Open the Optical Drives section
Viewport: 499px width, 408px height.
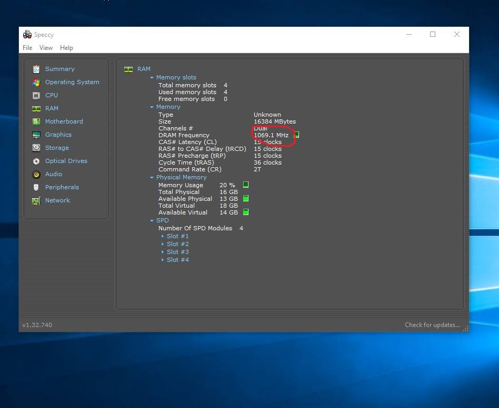(66, 161)
